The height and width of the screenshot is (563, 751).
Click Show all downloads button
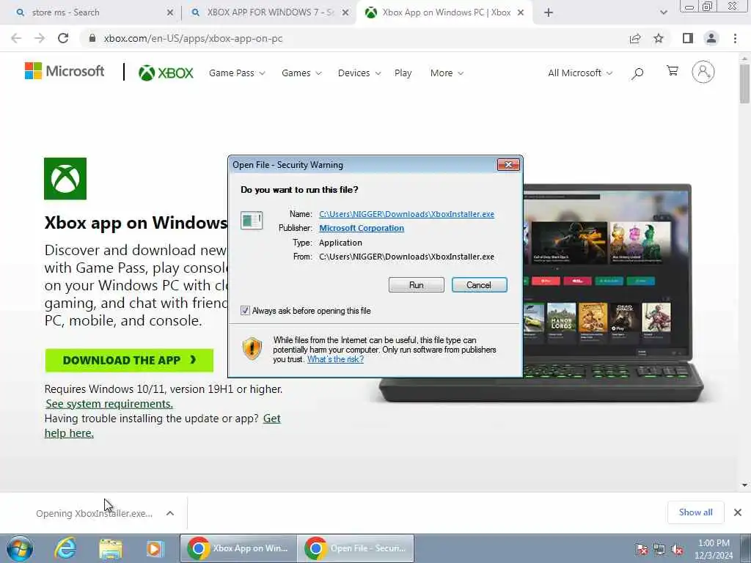pos(695,512)
